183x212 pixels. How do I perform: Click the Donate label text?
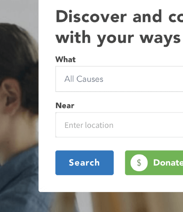pyautogui.click(x=168, y=162)
